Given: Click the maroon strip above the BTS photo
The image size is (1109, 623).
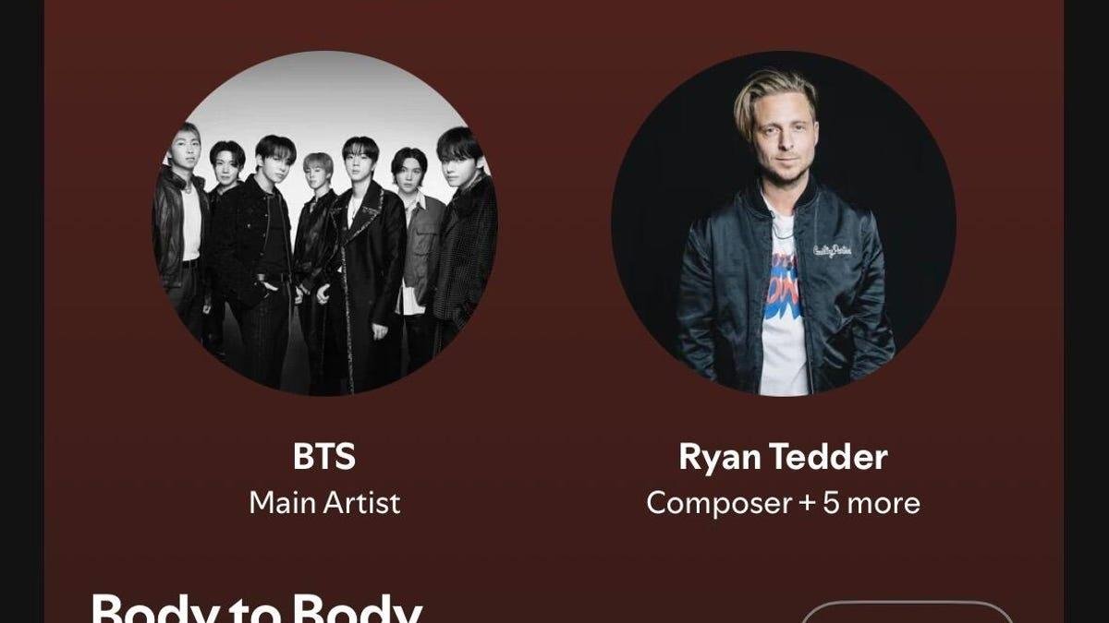Looking at the screenshot, I should click(324, 25).
